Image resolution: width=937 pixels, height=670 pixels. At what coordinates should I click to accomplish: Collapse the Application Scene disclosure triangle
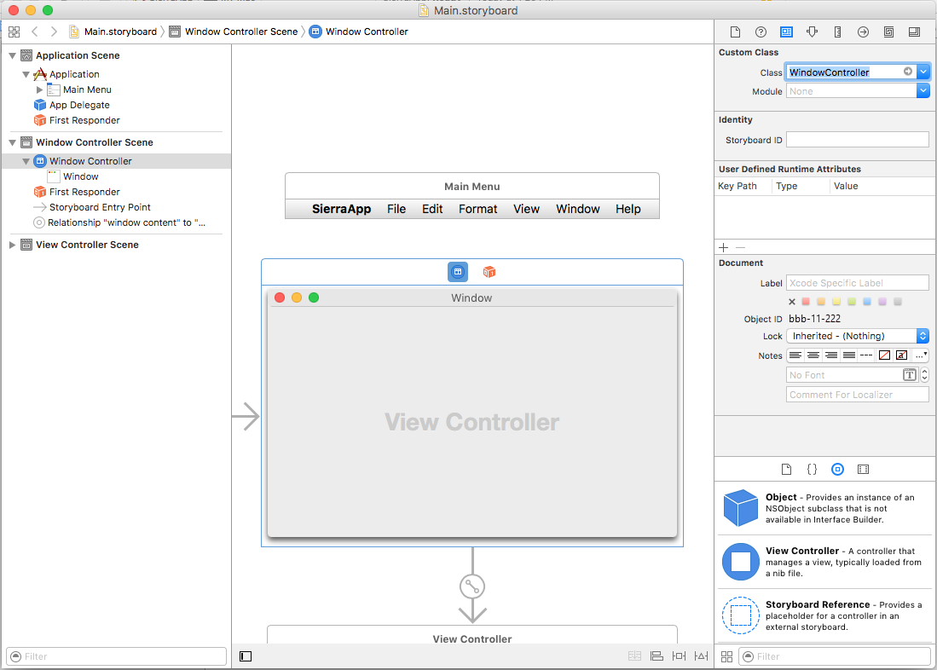coord(12,55)
